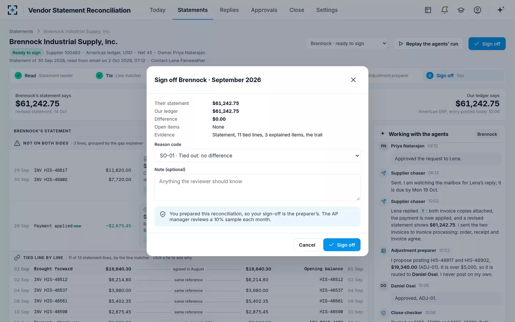
Task: Focus the Note (optional) text area
Action: [257, 187]
